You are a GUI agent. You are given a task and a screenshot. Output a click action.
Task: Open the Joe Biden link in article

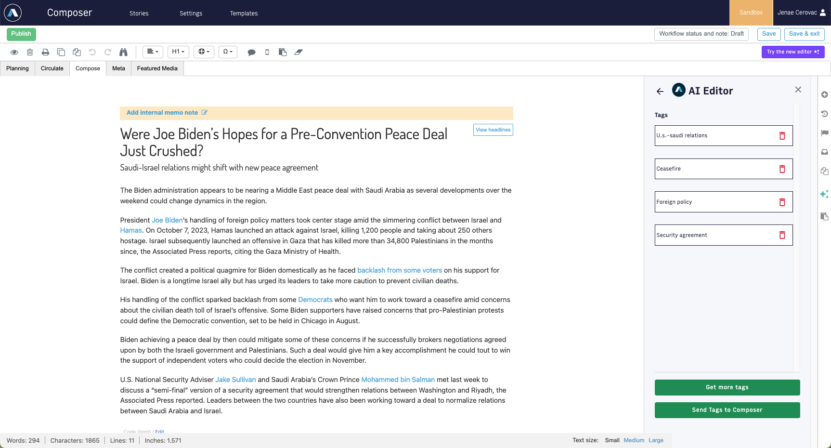coord(168,220)
